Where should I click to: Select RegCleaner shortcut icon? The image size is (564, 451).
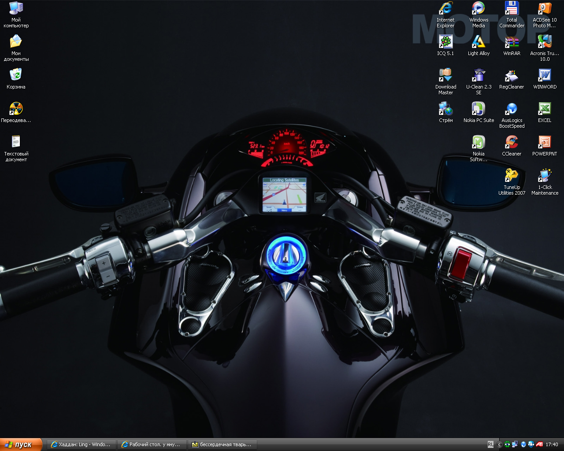pyautogui.click(x=512, y=75)
